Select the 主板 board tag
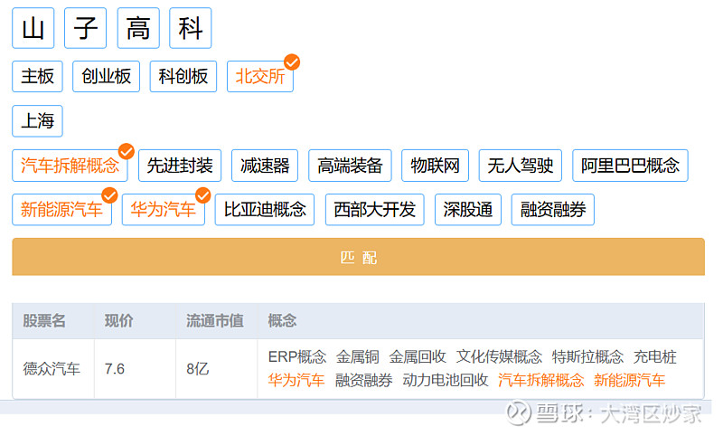This screenshot has height=436, width=723. pyautogui.click(x=37, y=77)
